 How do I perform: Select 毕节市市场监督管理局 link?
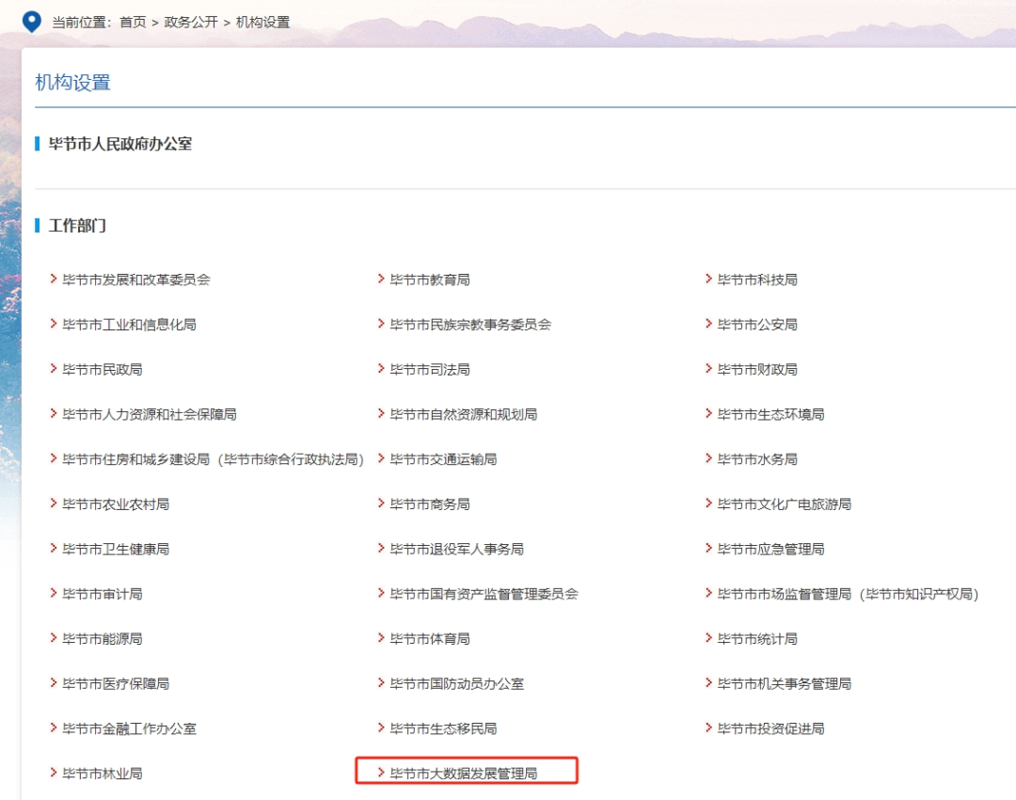tap(848, 594)
